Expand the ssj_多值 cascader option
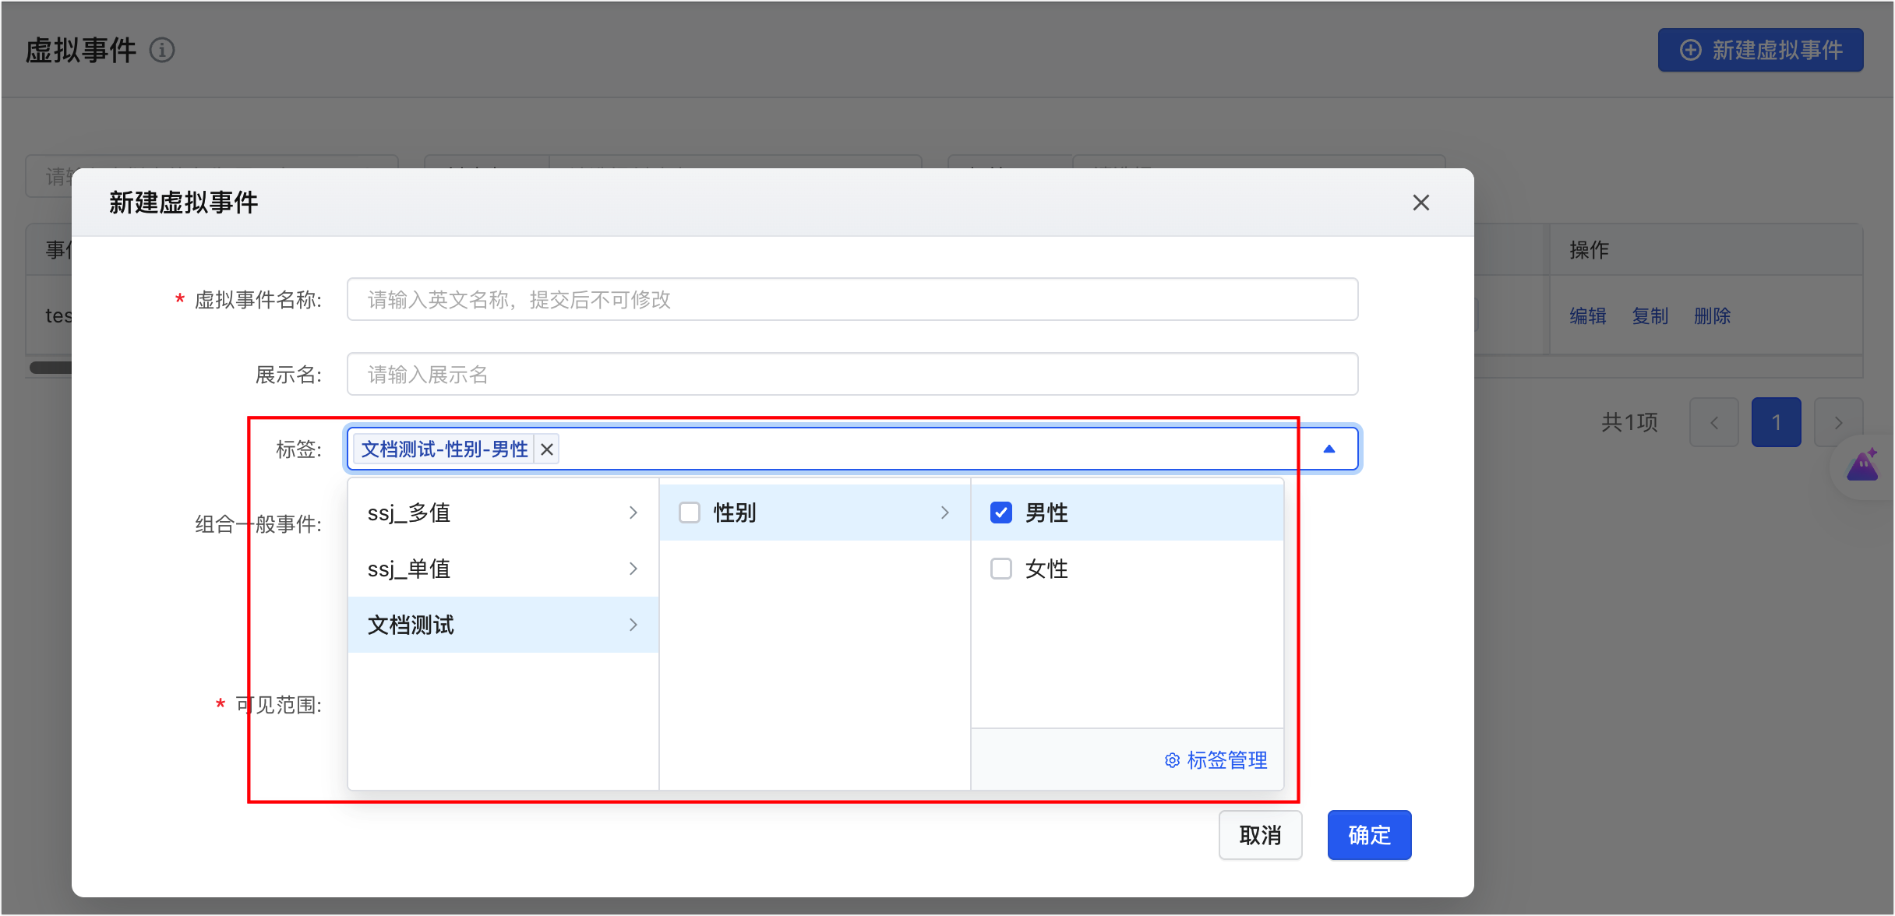This screenshot has height=916, width=1895. click(x=503, y=513)
